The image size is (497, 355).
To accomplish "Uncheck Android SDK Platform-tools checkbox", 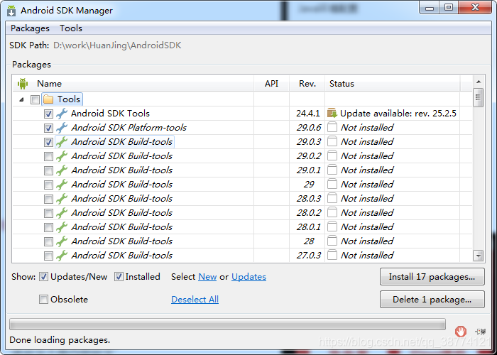I will [48, 128].
